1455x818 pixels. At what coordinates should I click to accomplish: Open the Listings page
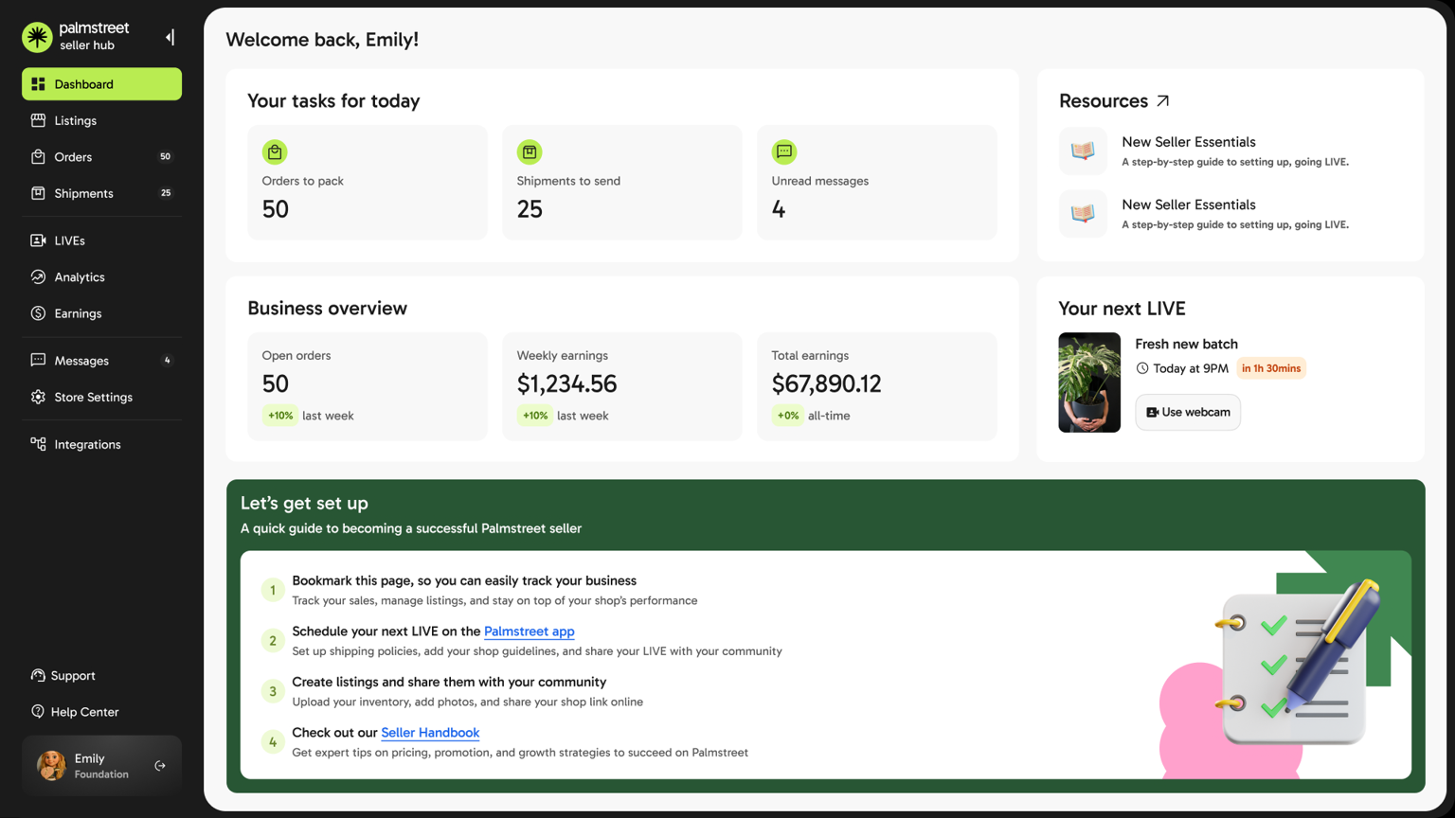pyautogui.click(x=75, y=121)
